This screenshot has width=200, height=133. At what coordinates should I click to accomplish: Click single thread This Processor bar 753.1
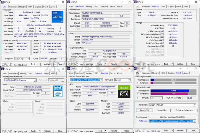[173, 80]
